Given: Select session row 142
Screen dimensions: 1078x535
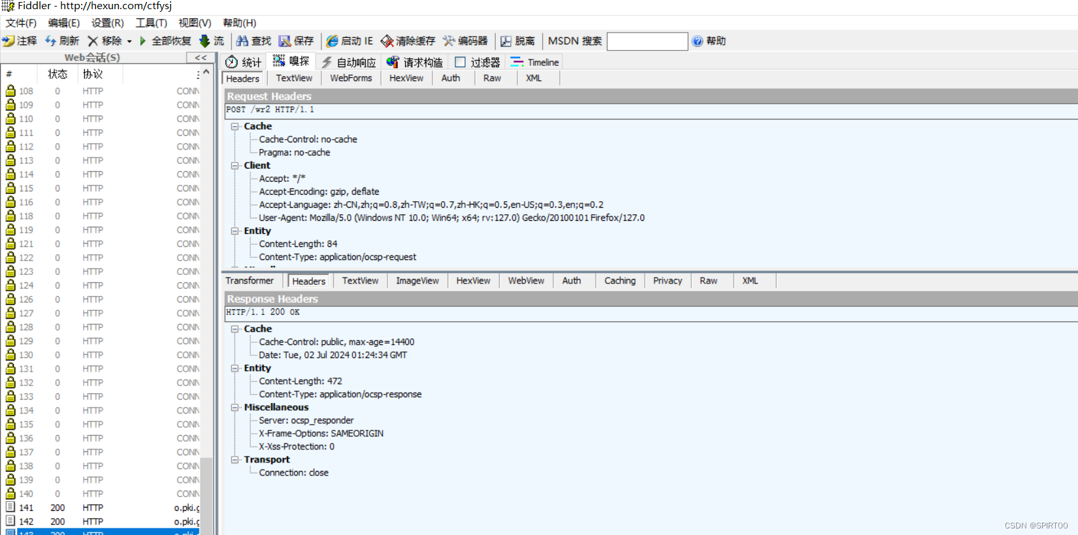Looking at the screenshot, I should [x=101, y=521].
